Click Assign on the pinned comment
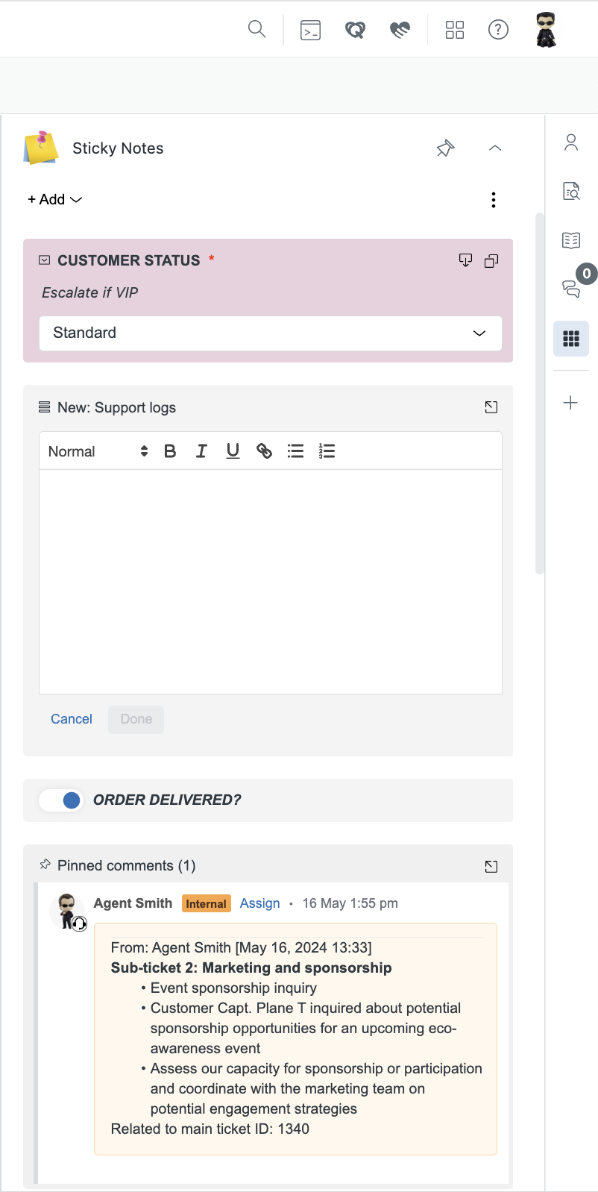 tap(259, 903)
